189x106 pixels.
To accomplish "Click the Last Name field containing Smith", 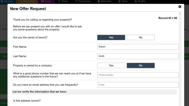I will [x=138, y=56].
